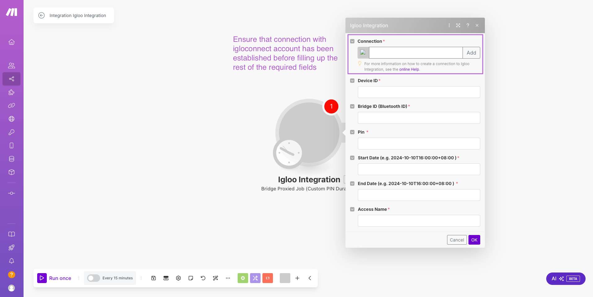593x297 pixels.
Task: Open the green flow control tools button
Action: [243, 278]
